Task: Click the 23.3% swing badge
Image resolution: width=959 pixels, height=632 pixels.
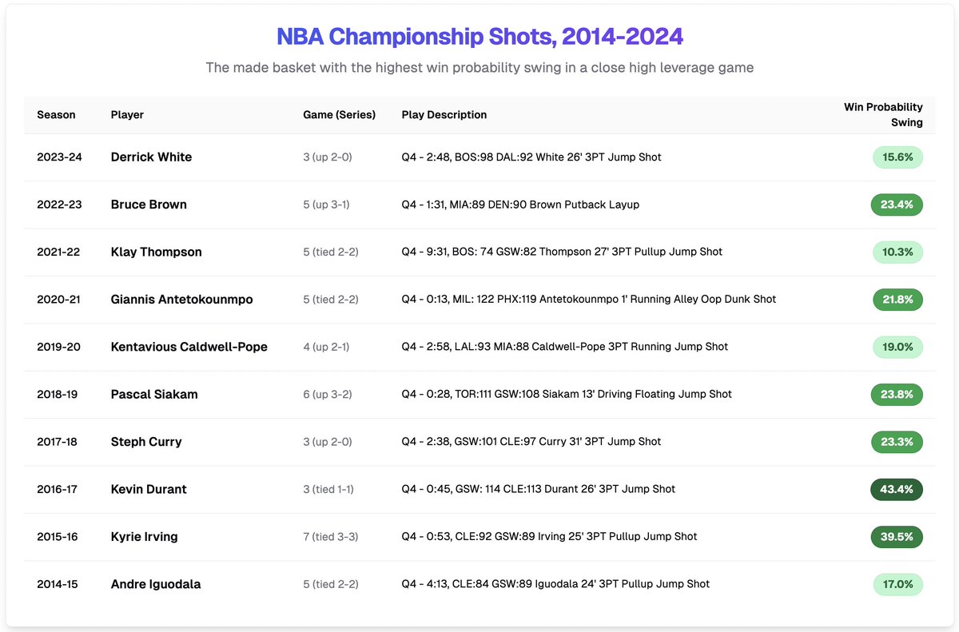Action: [x=897, y=442]
